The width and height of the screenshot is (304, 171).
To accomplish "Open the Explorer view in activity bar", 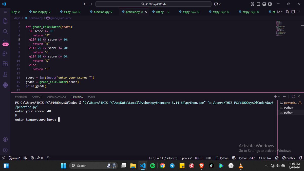I will pyautogui.click(x=5, y=21).
